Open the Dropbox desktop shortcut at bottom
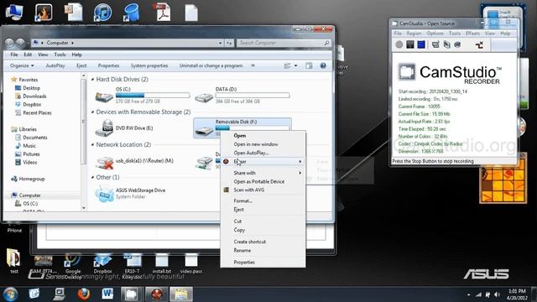The image size is (537, 302). (102, 263)
